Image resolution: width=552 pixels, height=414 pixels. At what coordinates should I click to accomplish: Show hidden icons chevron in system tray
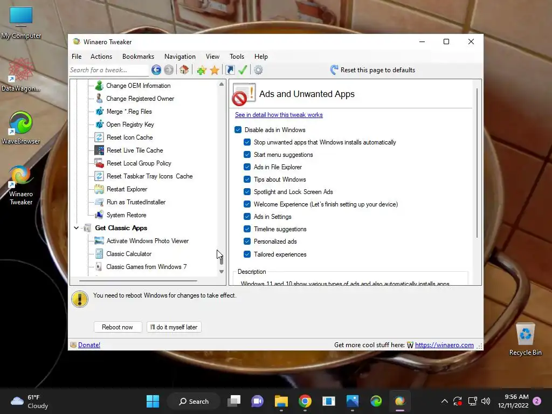tap(445, 401)
